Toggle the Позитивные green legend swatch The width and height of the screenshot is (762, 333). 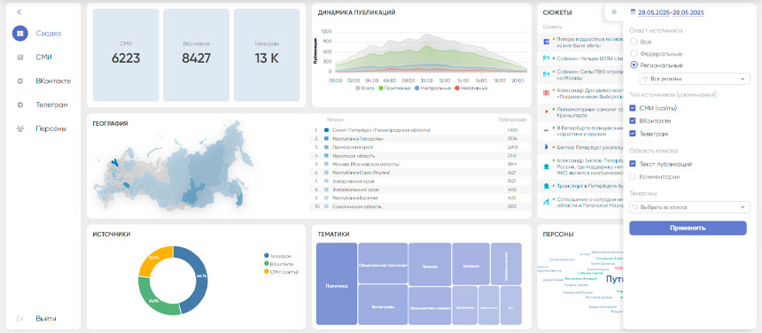click(x=382, y=89)
